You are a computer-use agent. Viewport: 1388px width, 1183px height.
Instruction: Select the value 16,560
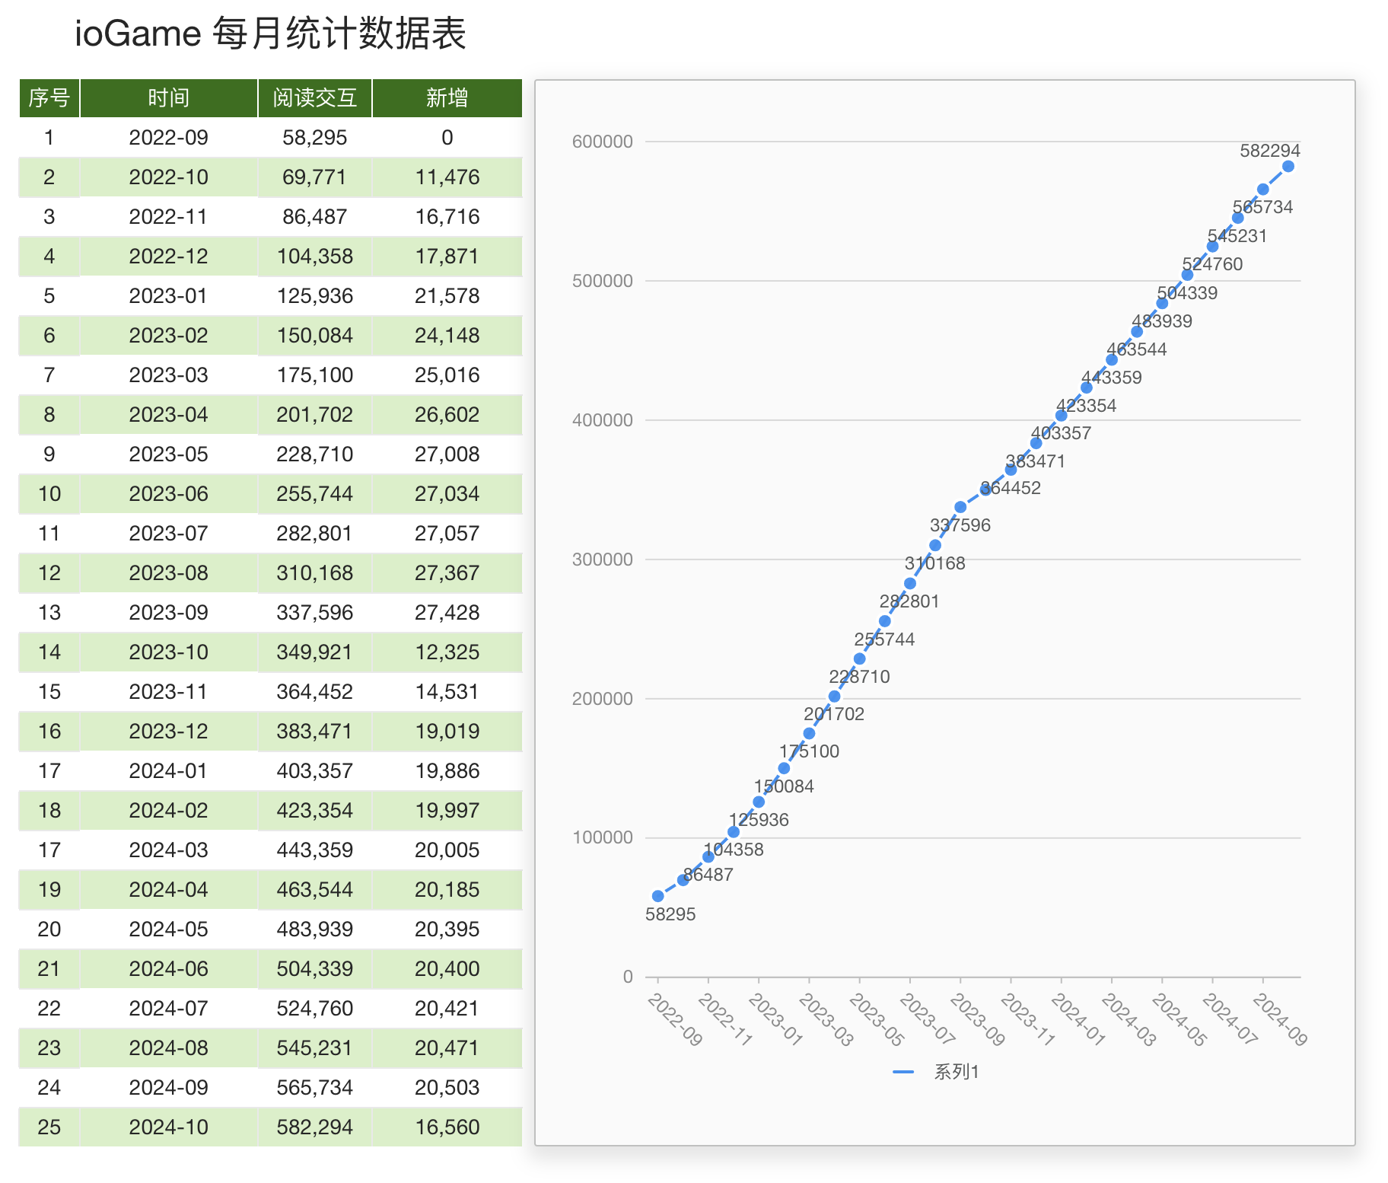click(x=447, y=1127)
